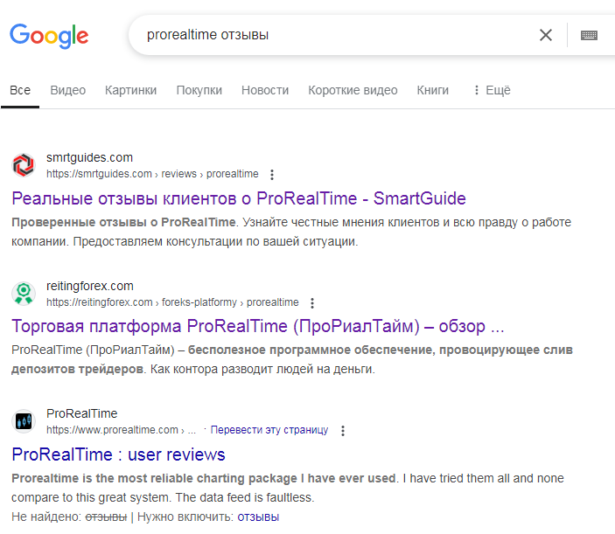This screenshot has width=615, height=534.
Task: Click the reitingforex.com site favicon
Action: point(24,294)
